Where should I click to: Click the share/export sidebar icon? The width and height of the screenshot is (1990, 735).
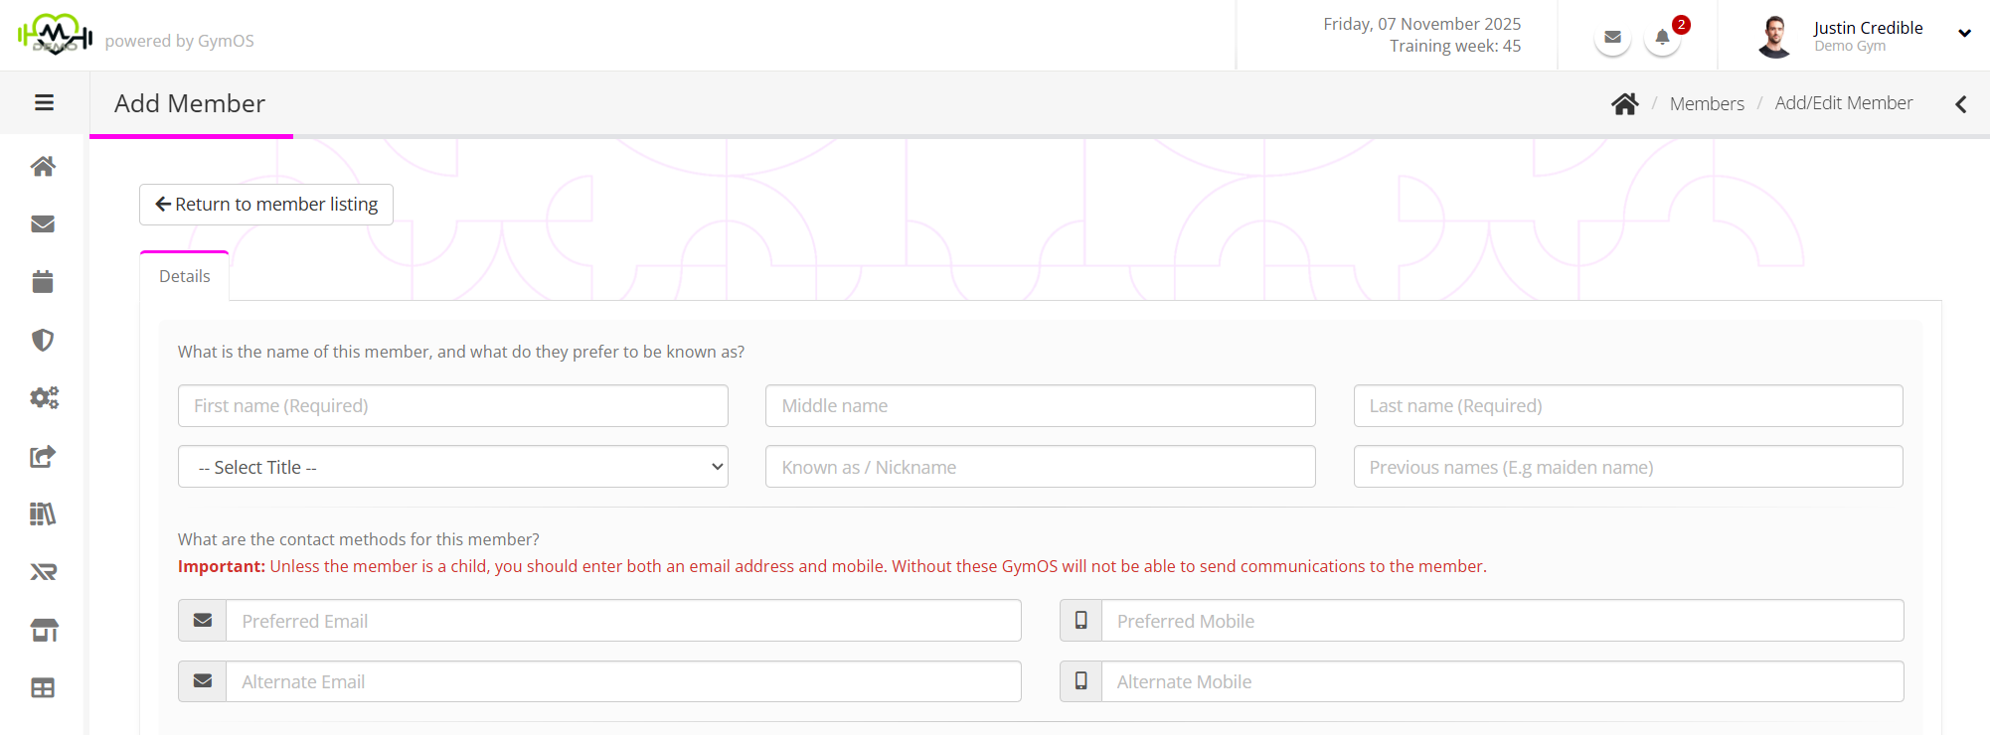(43, 457)
